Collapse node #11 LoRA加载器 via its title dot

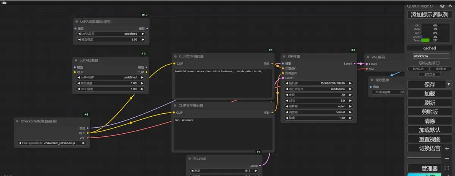[77, 60]
